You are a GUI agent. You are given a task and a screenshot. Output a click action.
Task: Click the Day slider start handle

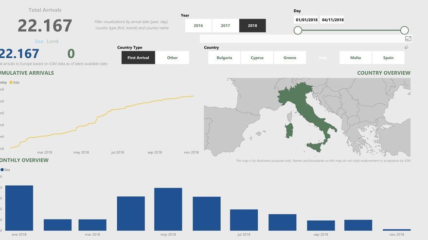pos(298,31)
